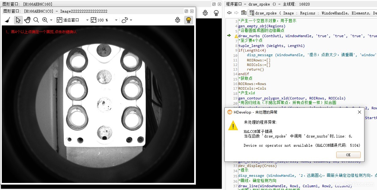Toggle the highlighted yellow lightbulb button
The width and height of the screenshot is (377, 190).
[x=188, y=20]
